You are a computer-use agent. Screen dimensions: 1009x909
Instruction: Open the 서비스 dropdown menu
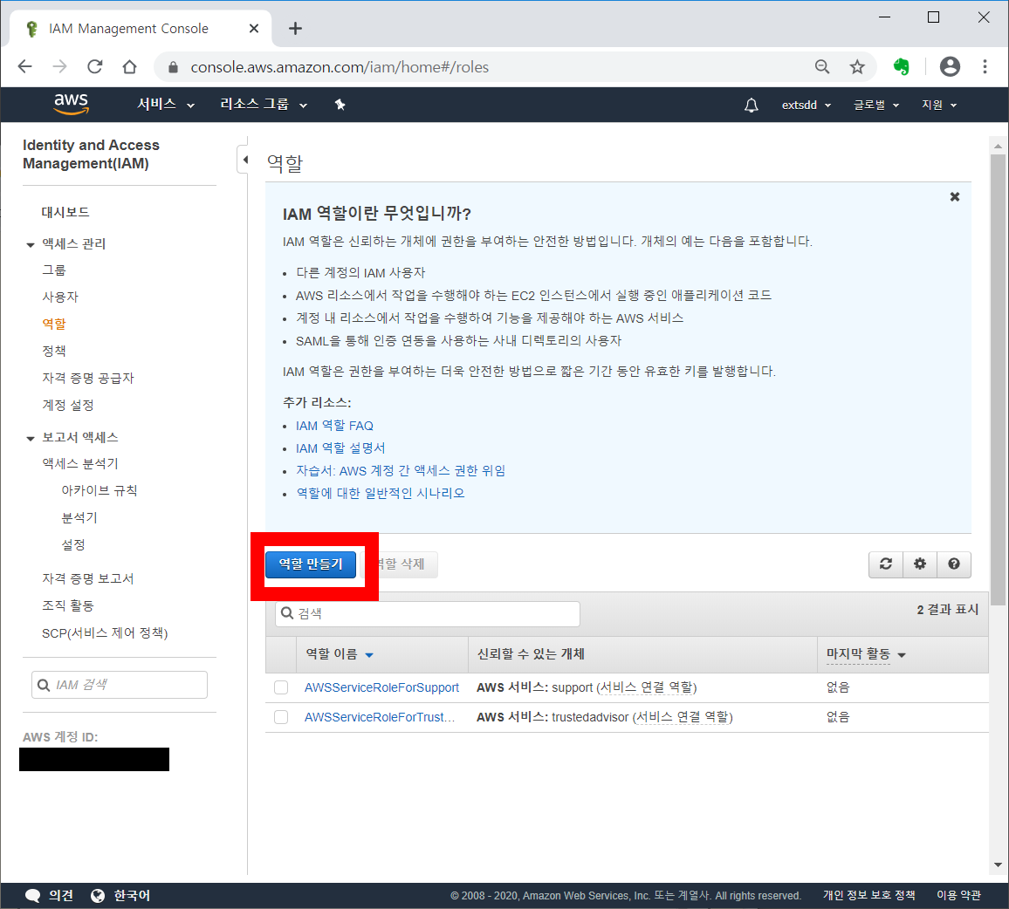(165, 104)
